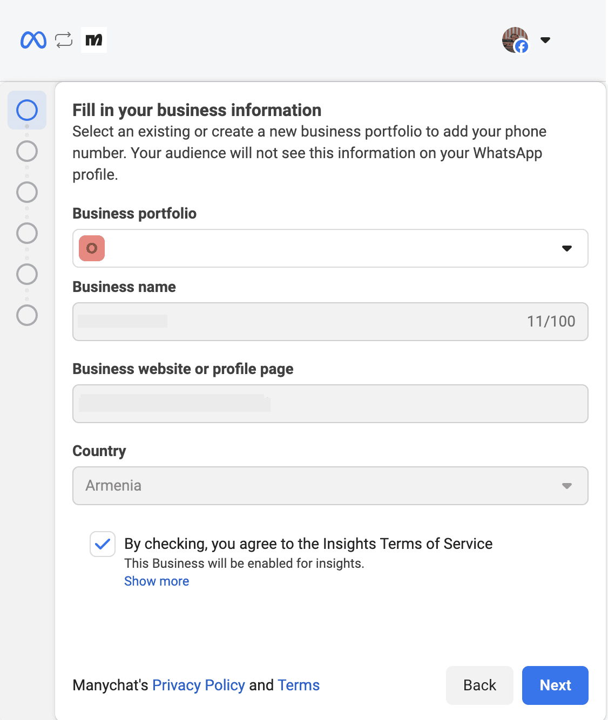Select the fourth step circle in sidebar
The width and height of the screenshot is (608, 720).
27,233
